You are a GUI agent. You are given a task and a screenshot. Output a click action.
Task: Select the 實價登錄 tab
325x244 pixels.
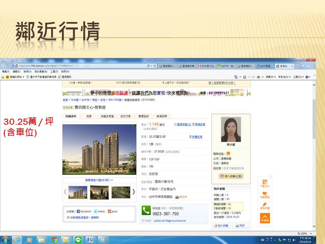[x=144, y=116]
